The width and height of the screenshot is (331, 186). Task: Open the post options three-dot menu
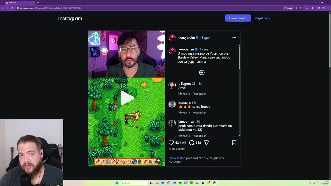[234, 38]
